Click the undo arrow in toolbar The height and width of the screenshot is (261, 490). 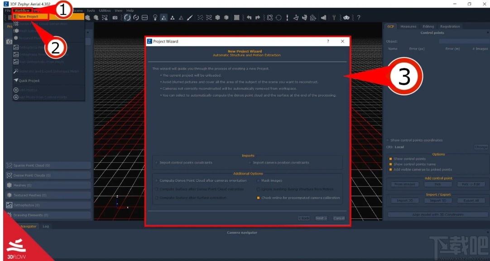[x=249, y=18]
